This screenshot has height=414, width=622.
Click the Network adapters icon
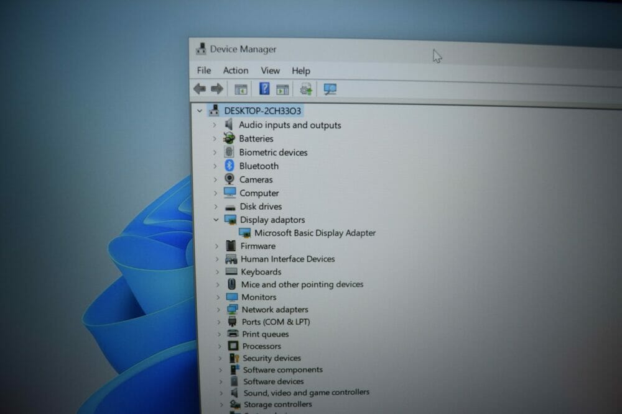(x=232, y=309)
